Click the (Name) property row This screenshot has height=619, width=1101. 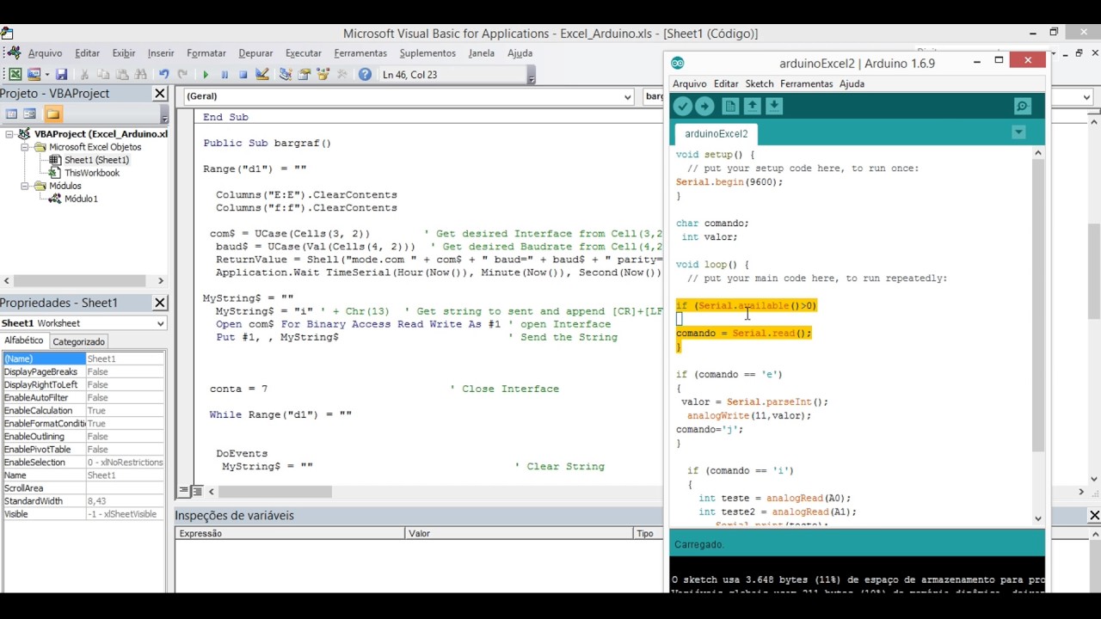pyautogui.click(x=83, y=359)
